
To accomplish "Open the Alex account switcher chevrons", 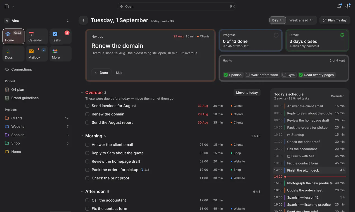I will (68, 21).
